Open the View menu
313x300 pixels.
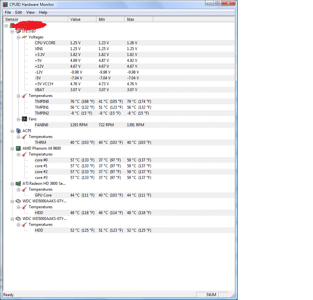click(30, 12)
